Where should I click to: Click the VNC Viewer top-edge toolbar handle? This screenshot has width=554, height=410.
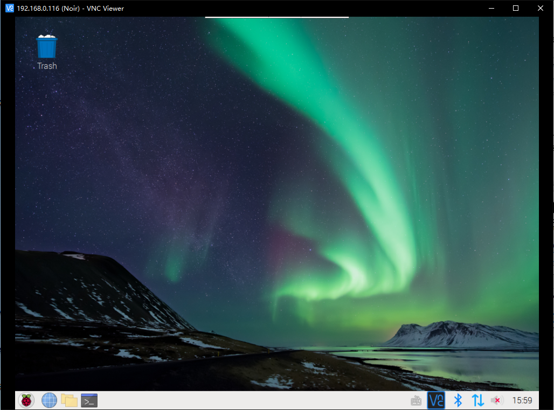[x=276, y=17]
